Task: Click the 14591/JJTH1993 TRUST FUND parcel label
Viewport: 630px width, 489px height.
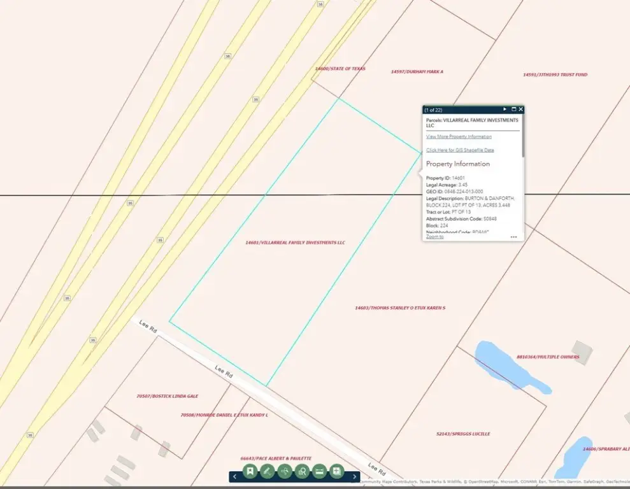Action: coord(555,74)
